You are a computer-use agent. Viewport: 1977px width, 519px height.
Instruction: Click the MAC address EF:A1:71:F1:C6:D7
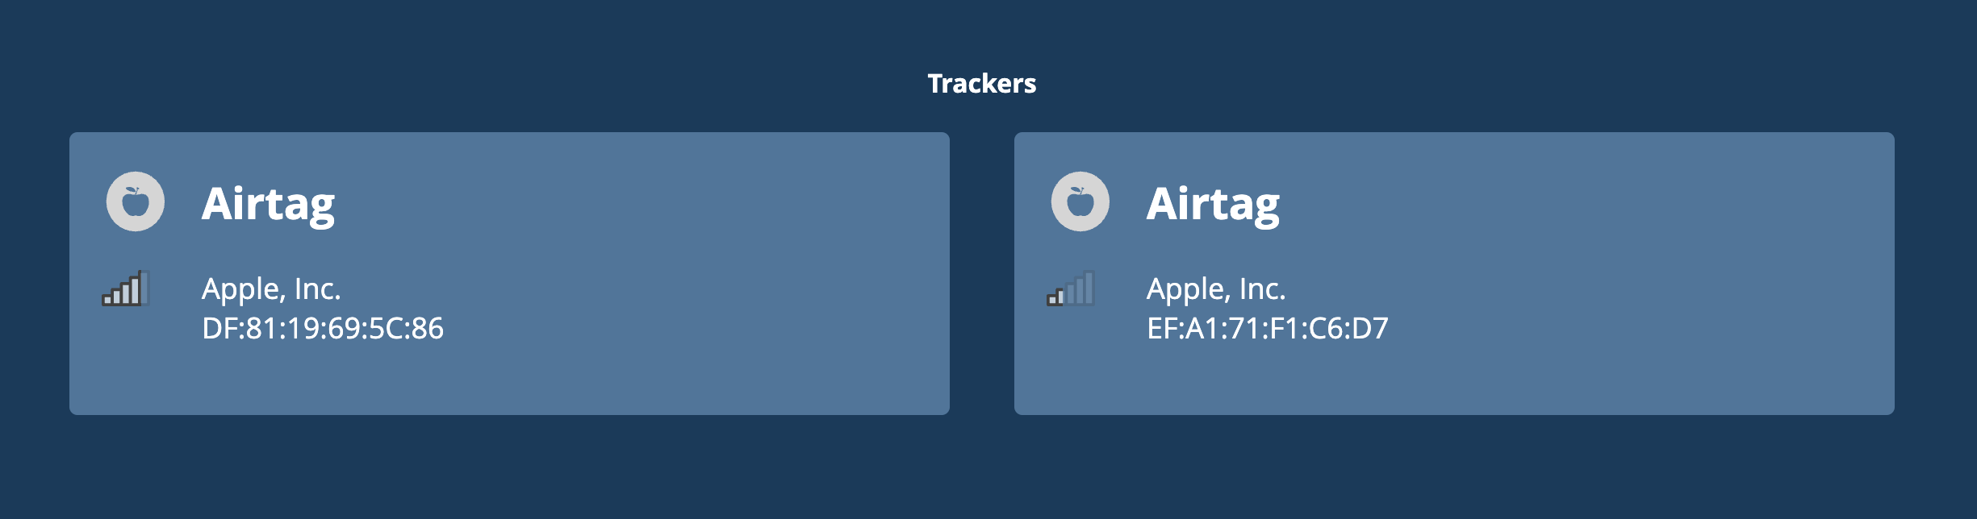[1268, 328]
